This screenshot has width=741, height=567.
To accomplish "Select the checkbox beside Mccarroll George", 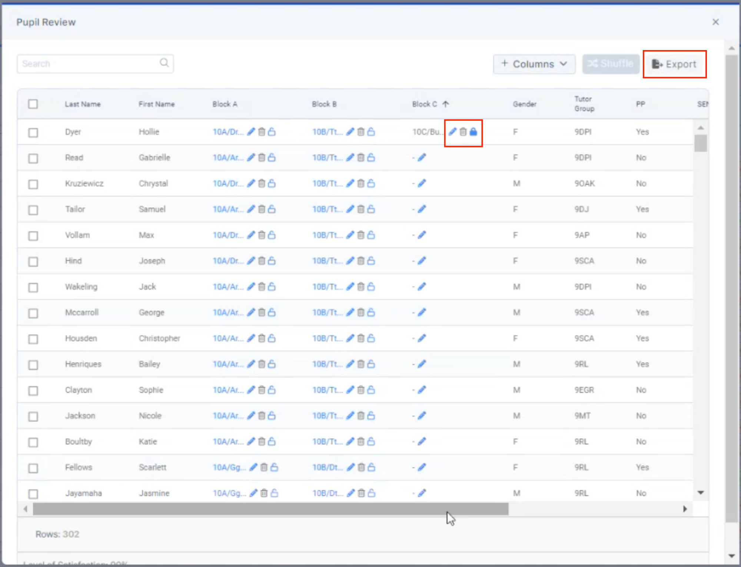I will click(33, 313).
